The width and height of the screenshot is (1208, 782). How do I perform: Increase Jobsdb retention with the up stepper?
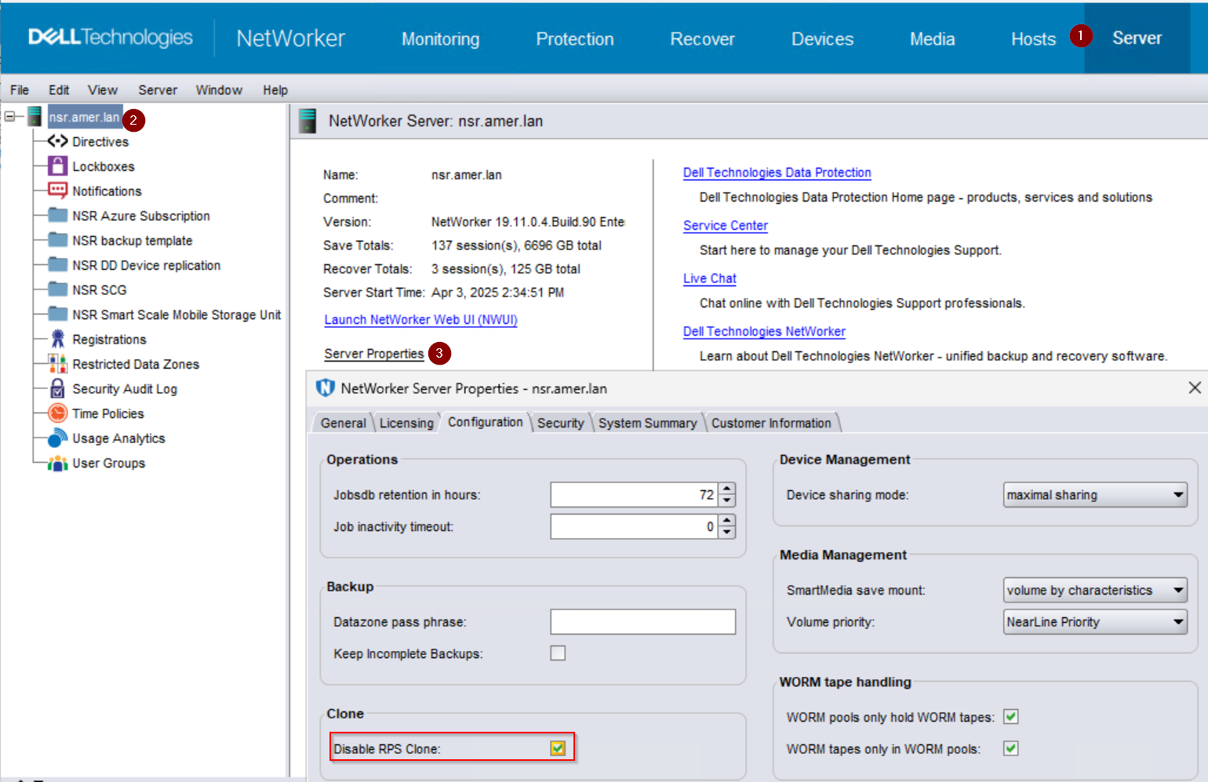coord(728,489)
